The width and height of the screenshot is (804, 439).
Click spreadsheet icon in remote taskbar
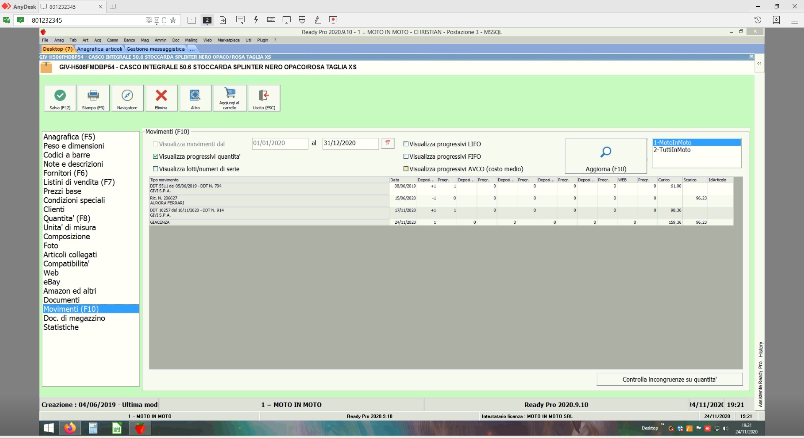(117, 428)
